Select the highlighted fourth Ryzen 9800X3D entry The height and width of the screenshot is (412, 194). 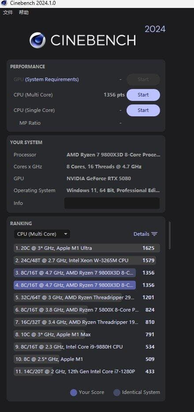87,285
